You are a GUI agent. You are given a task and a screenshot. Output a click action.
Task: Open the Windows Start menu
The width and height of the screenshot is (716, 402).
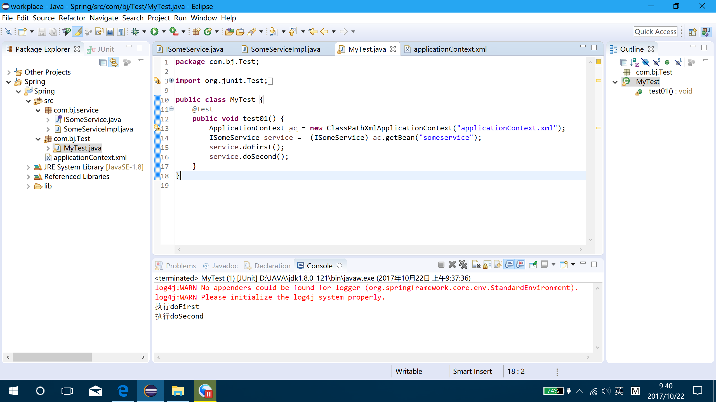[x=13, y=391]
